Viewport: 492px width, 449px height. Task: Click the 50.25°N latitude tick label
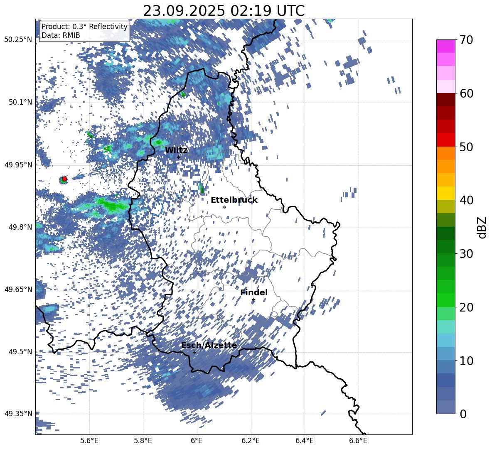click(x=18, y=39)
